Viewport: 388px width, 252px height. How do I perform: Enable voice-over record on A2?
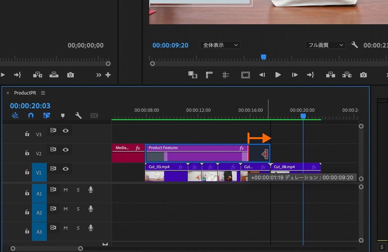pos(91,209)
